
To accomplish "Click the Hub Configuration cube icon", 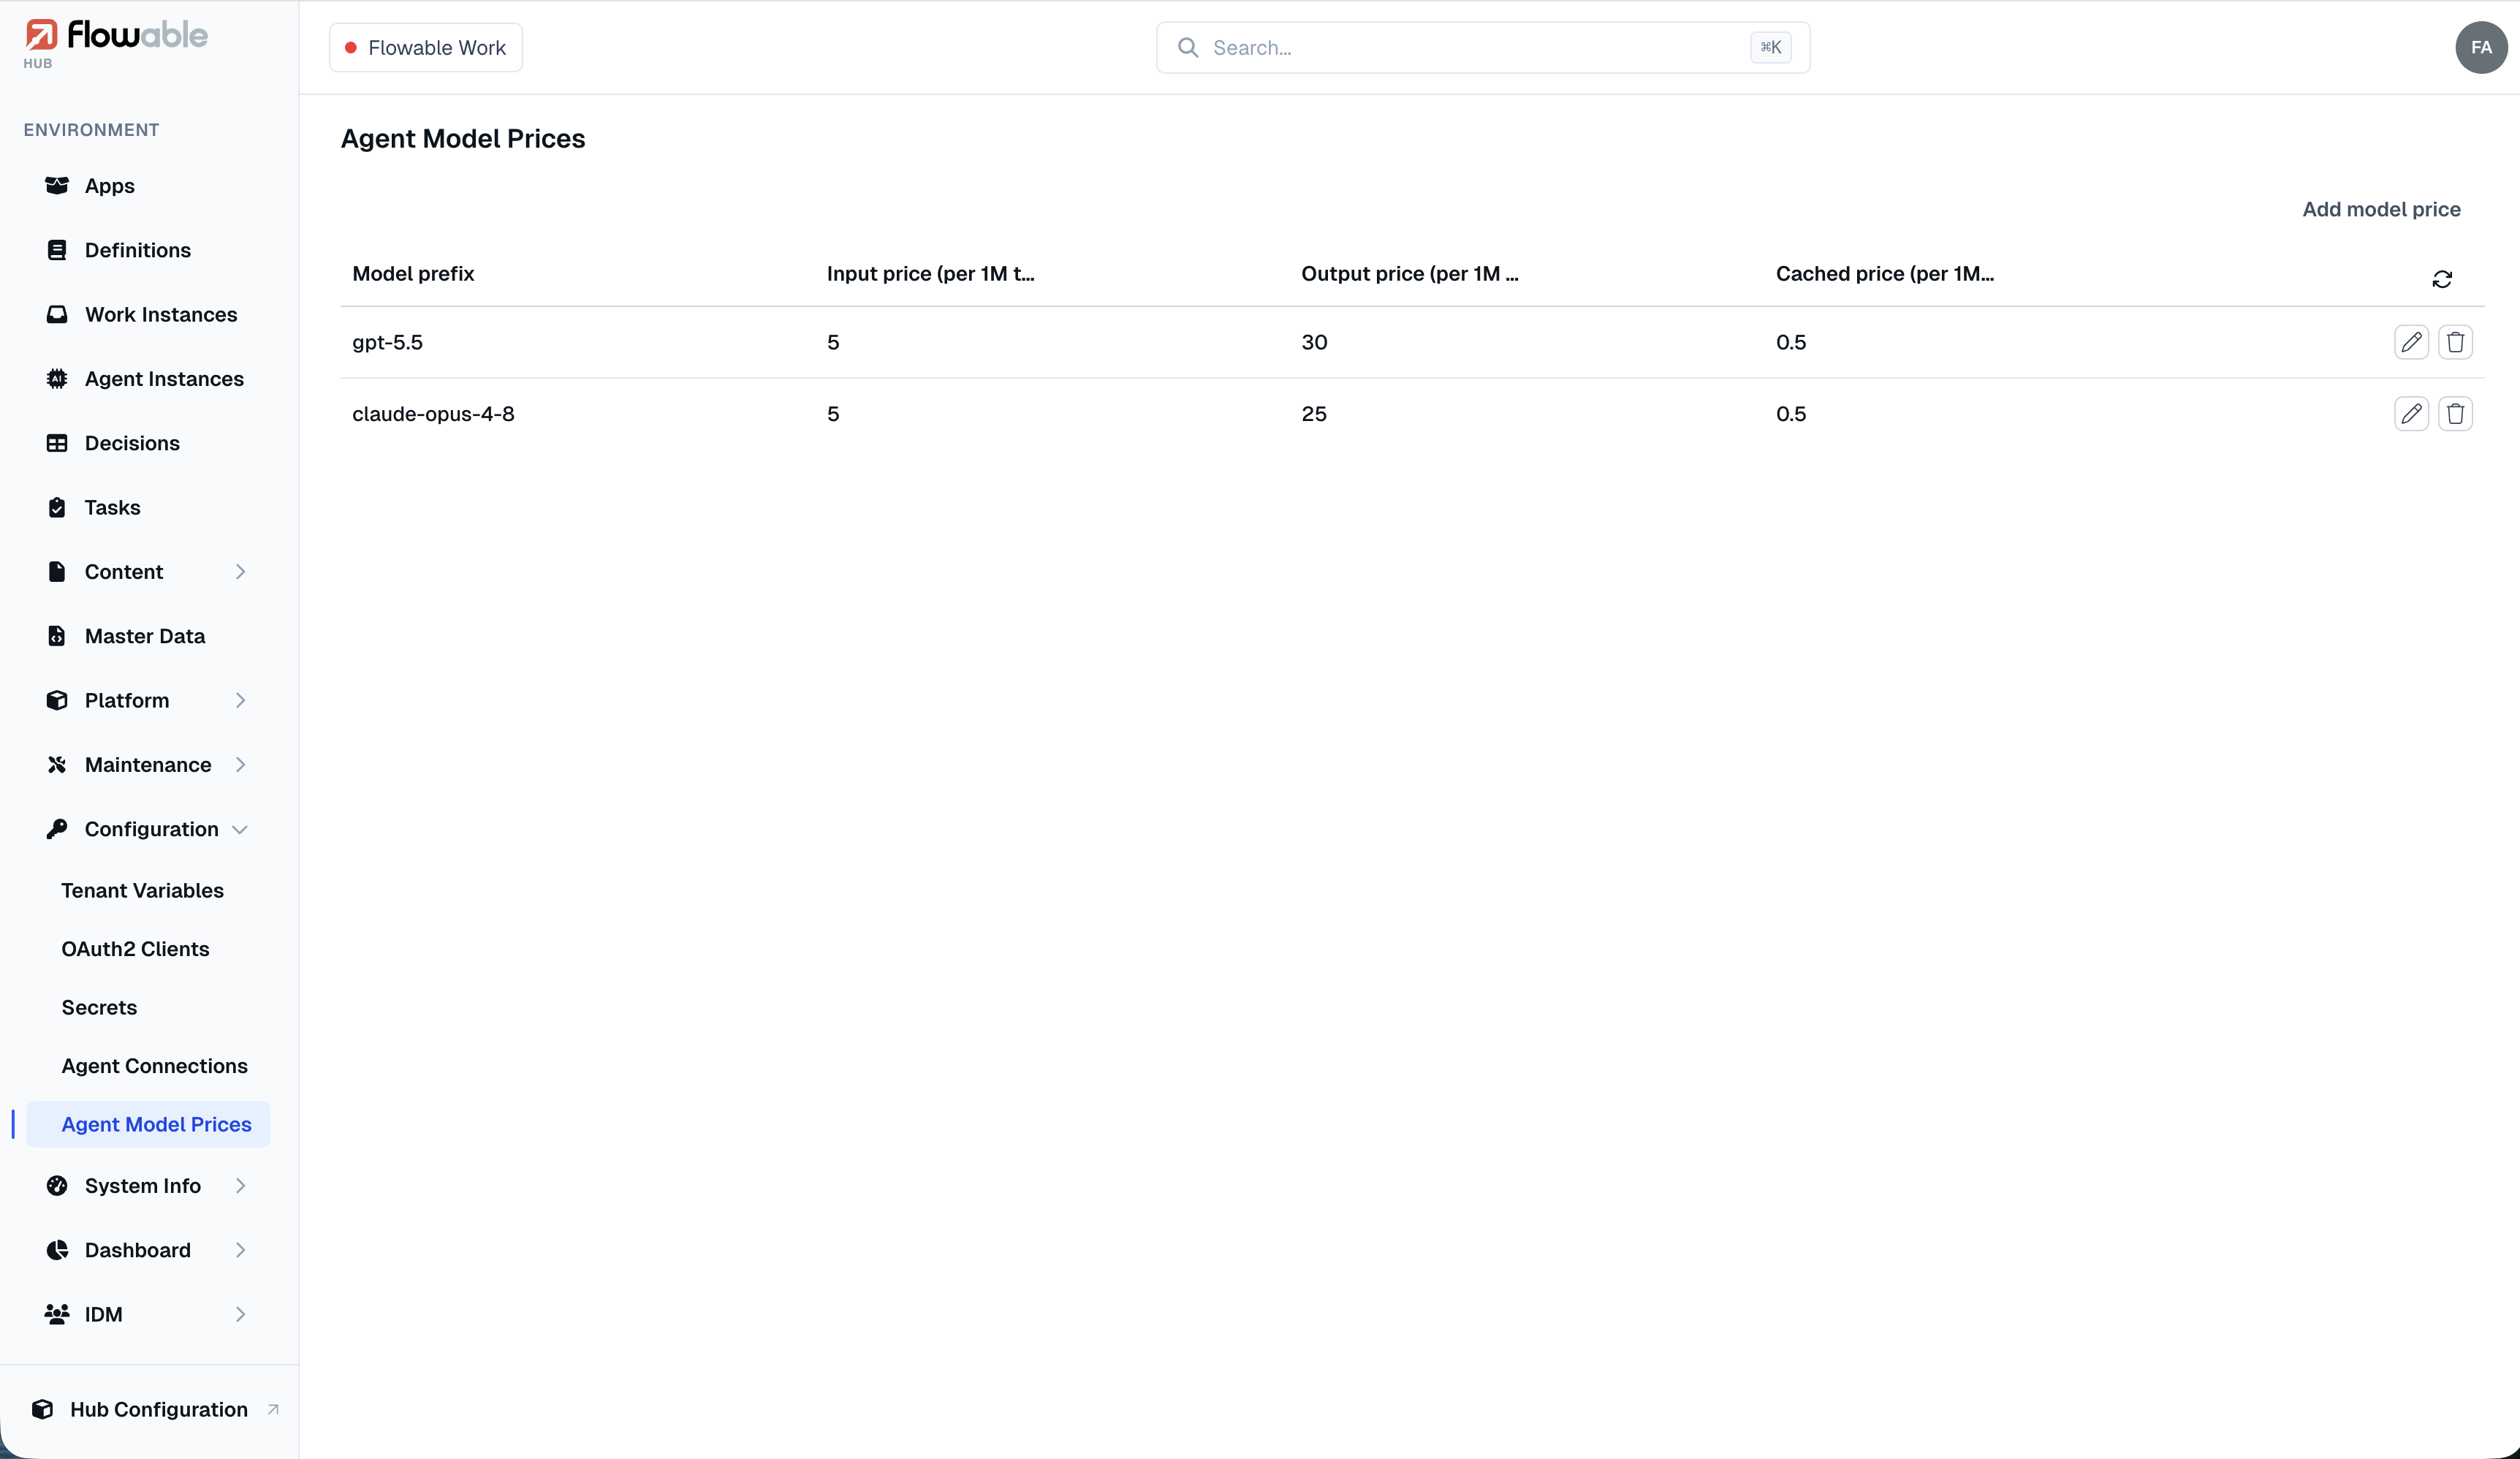I will tap(42, 1409).
